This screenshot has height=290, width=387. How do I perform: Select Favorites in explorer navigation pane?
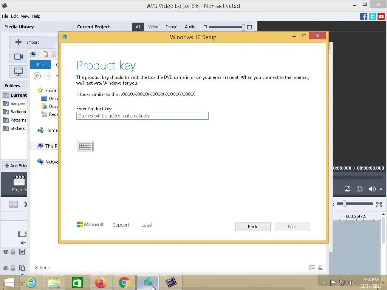(48, 91)
